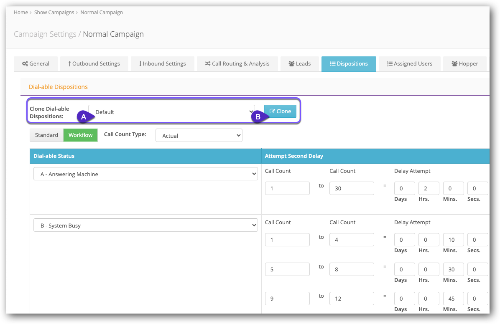Click the up-arrow icon on Outbound Settings
Viewport: 500px width, 324px height.
(69, 64)
